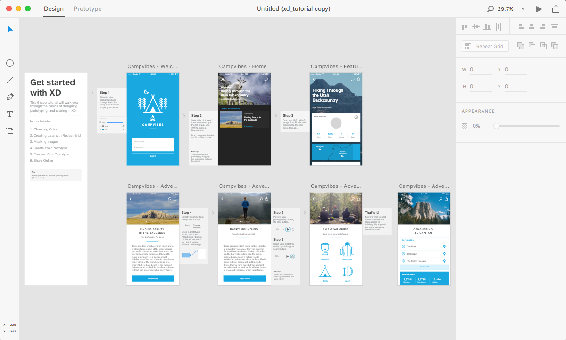The height and width of the screenshot is (340, 566).
Task: Select the Text tool
Action: tap(10, 114)
